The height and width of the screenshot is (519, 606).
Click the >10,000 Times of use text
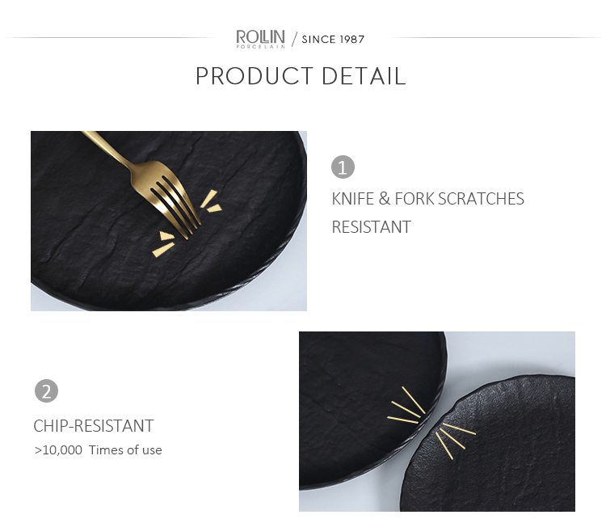pyautogui.click(x=98, y=450)
